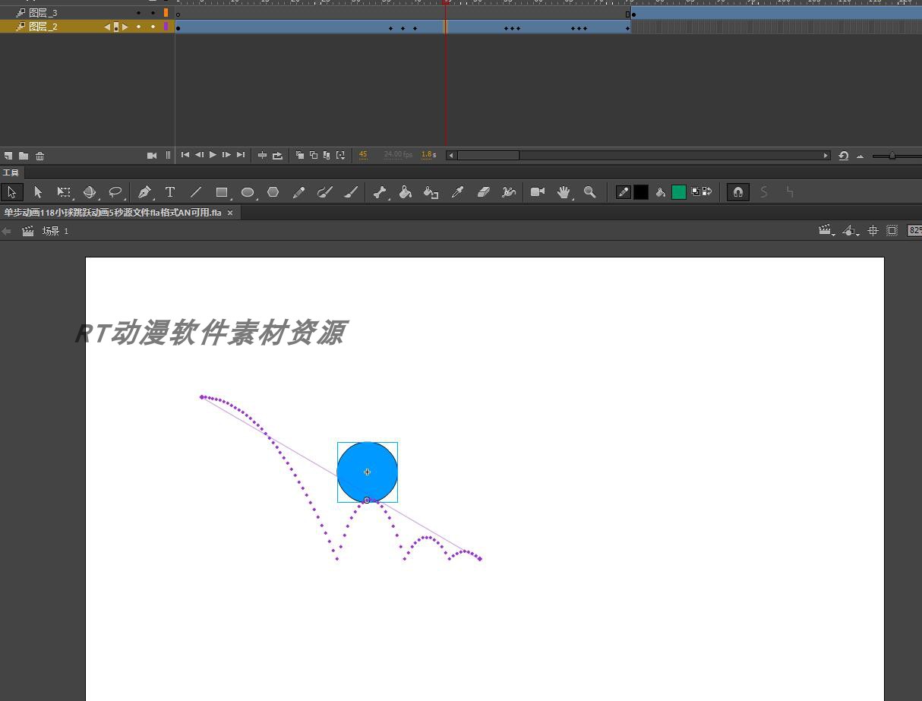Click the 工具 panel tab
Viewport: 922px width, 701px height.
(10, 173)
